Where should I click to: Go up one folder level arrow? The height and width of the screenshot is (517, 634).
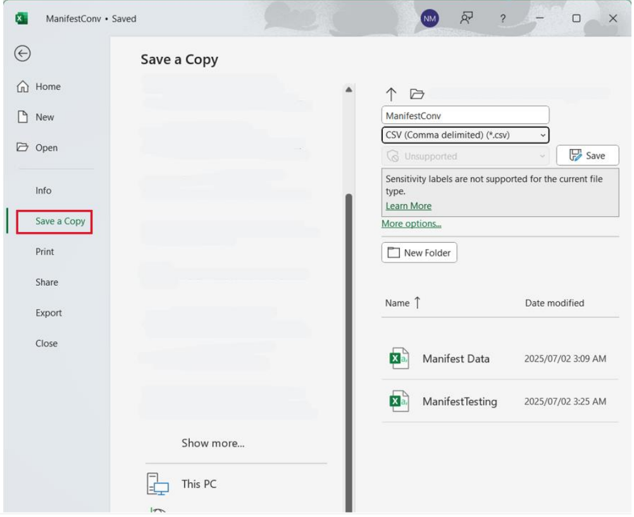391,94
